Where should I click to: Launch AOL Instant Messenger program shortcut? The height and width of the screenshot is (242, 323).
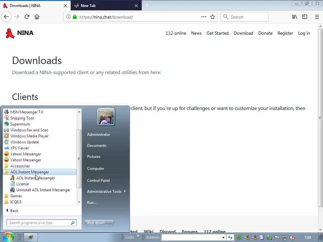pyautogui.click(x=36, y=178)
